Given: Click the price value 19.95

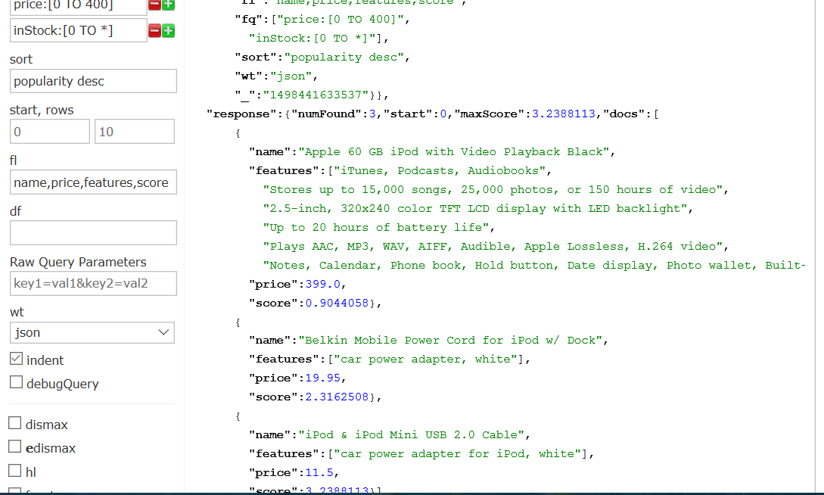Looking at the screenshot, I should point(322,378).
